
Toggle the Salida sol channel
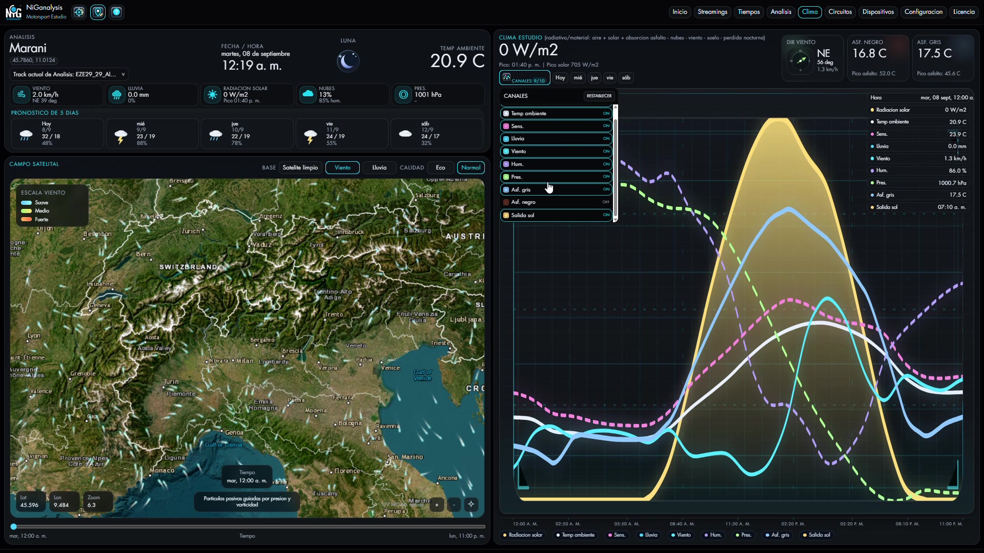click(x=556, y=215)
